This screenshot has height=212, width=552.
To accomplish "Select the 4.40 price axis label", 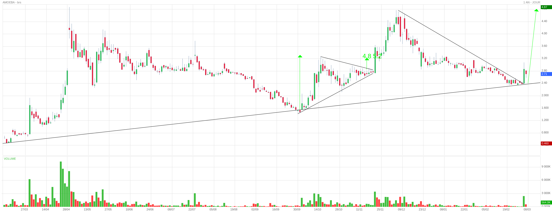I will [x=544, y=21].
